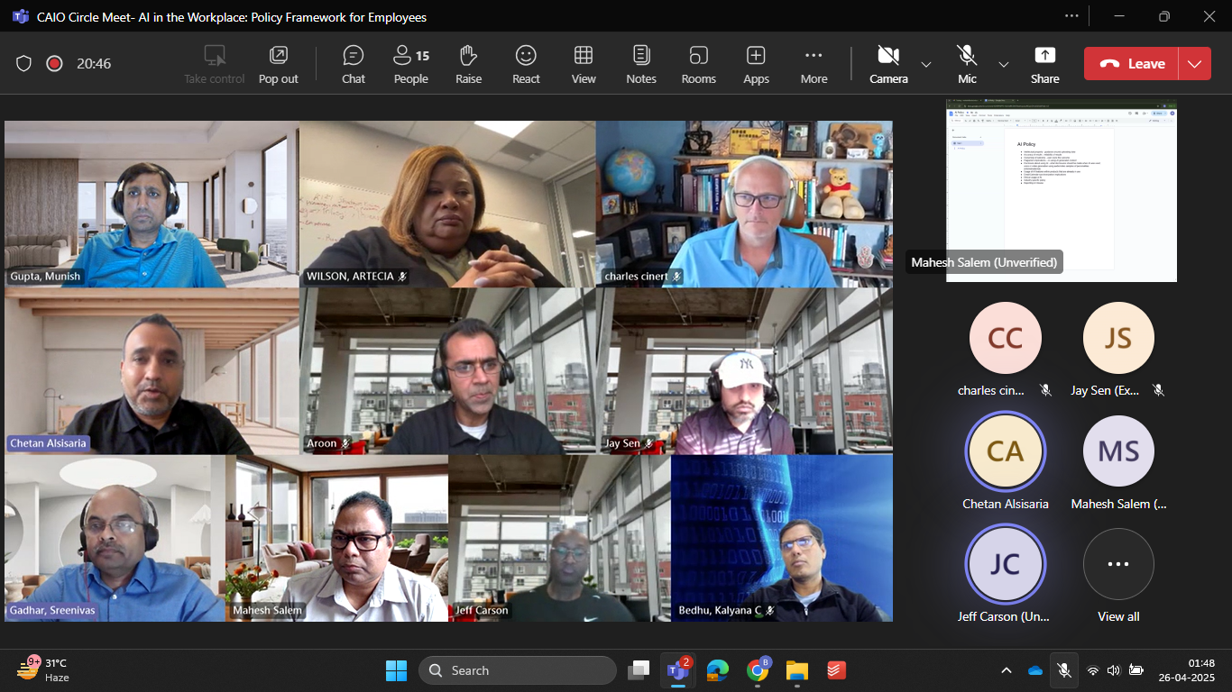Click the privacy shield icon
The image size is (1232, 692).
(x=24, y=64)
